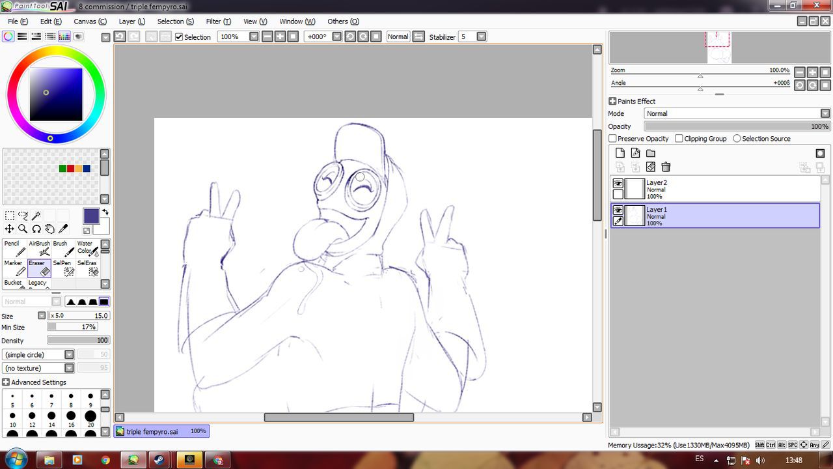
Task: Open the rotation angle dropdown
Action: [336, 36]
